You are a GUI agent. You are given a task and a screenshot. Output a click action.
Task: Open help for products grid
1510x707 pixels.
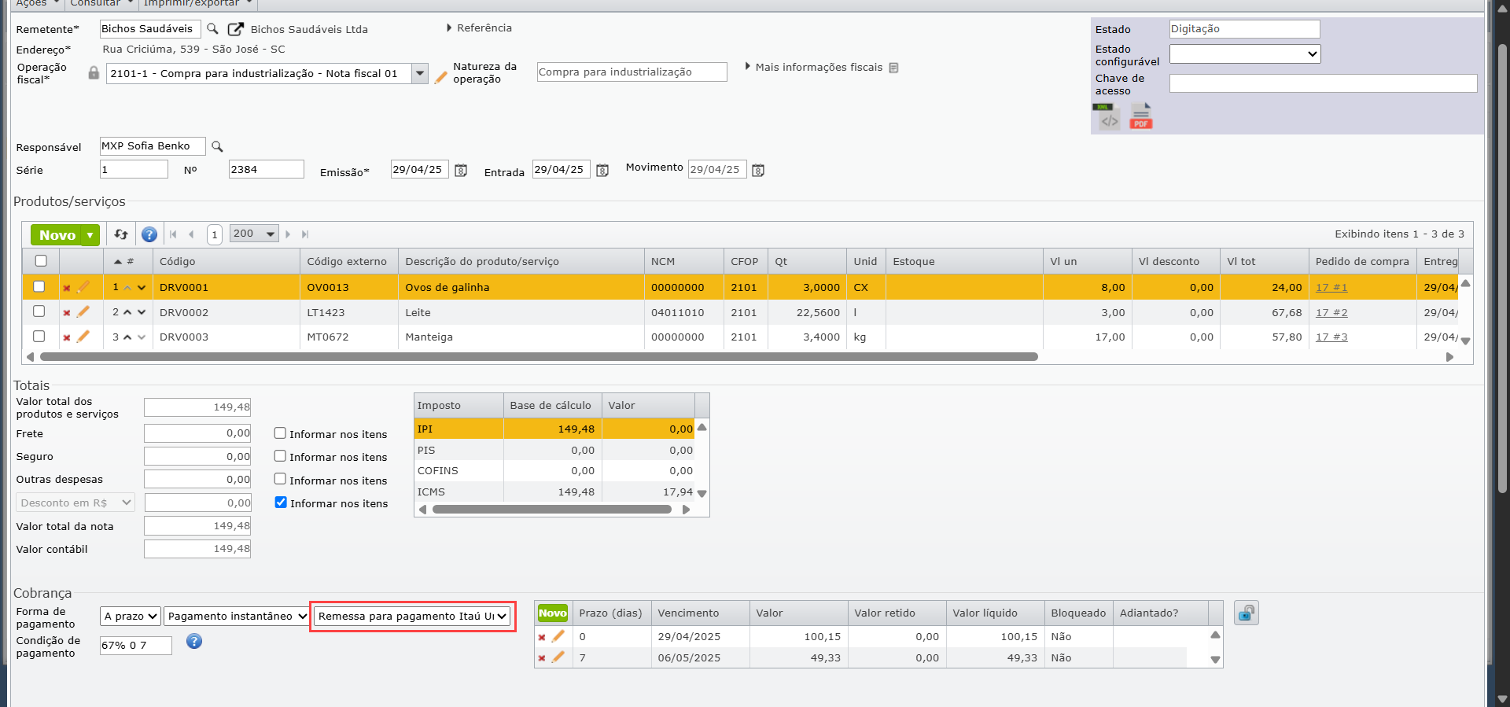pyautogui.click(x=149, y=234)
